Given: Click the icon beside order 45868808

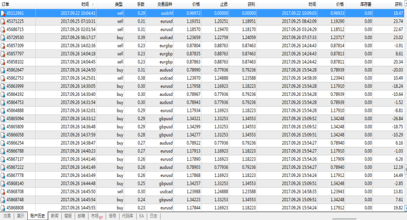Looking at the screenshot, I should [x=3, y=208].
